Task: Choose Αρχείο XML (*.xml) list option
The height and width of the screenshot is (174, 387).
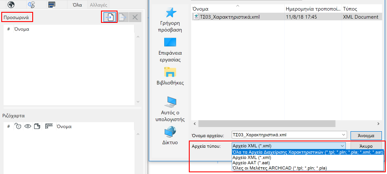Action: [308, 157]
